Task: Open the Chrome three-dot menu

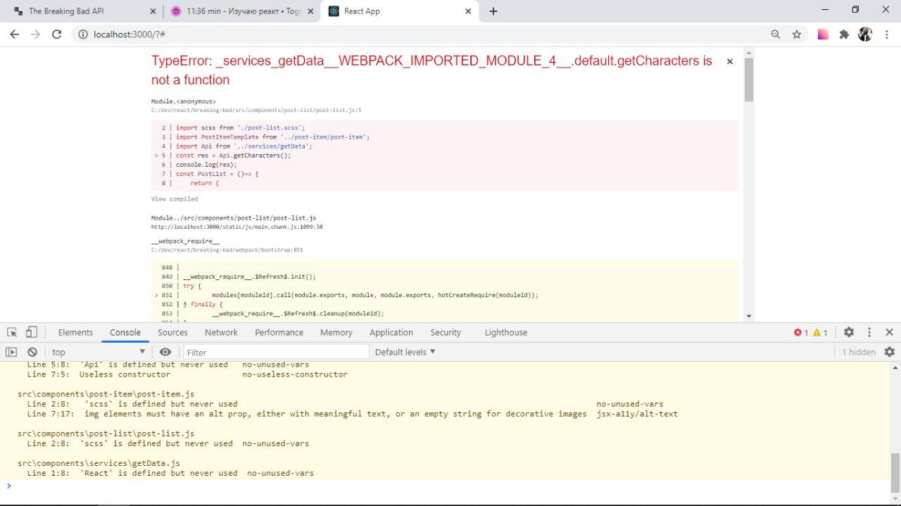Action: [886, 34]
